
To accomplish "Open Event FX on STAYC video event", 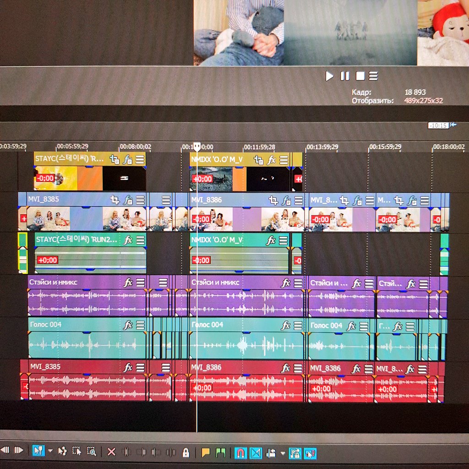I will point(128,159).
